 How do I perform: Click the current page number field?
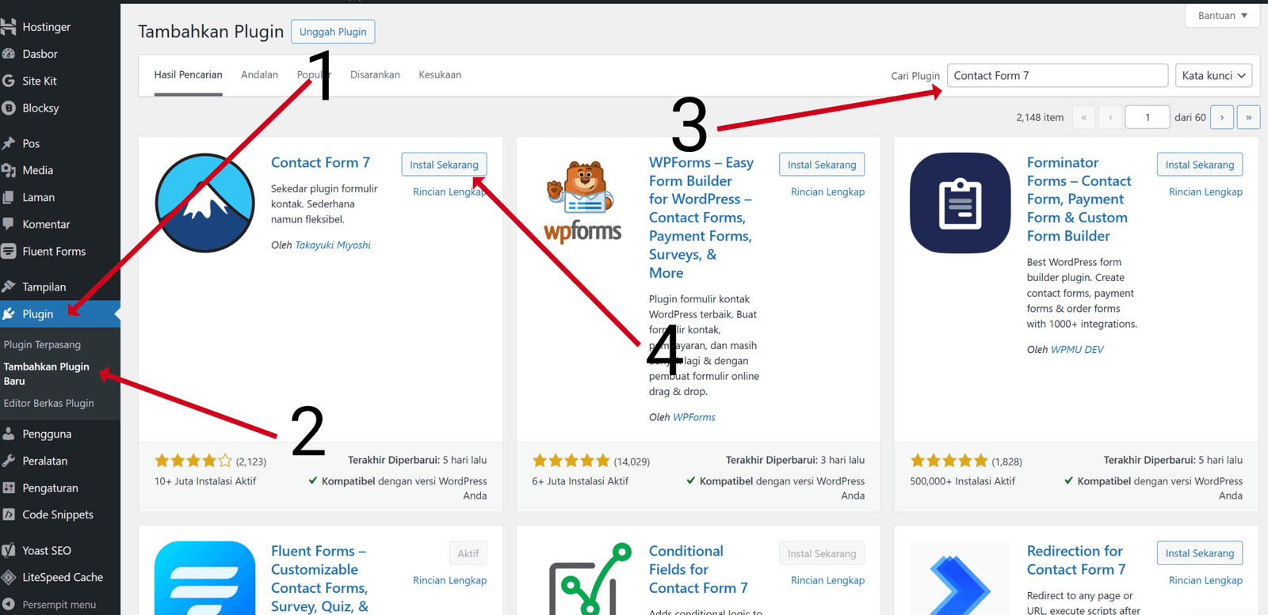(1147, 117)
